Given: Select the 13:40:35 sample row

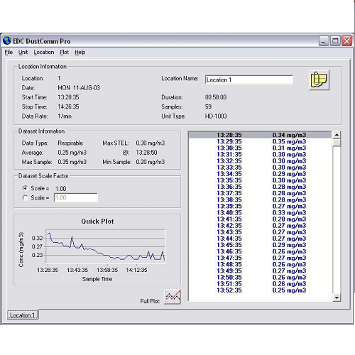Looking at the screenshot, I should 261,212.
